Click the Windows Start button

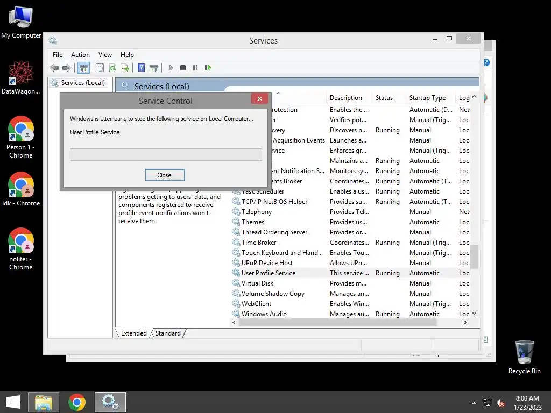pyautogui.click(x=13, y=402)
